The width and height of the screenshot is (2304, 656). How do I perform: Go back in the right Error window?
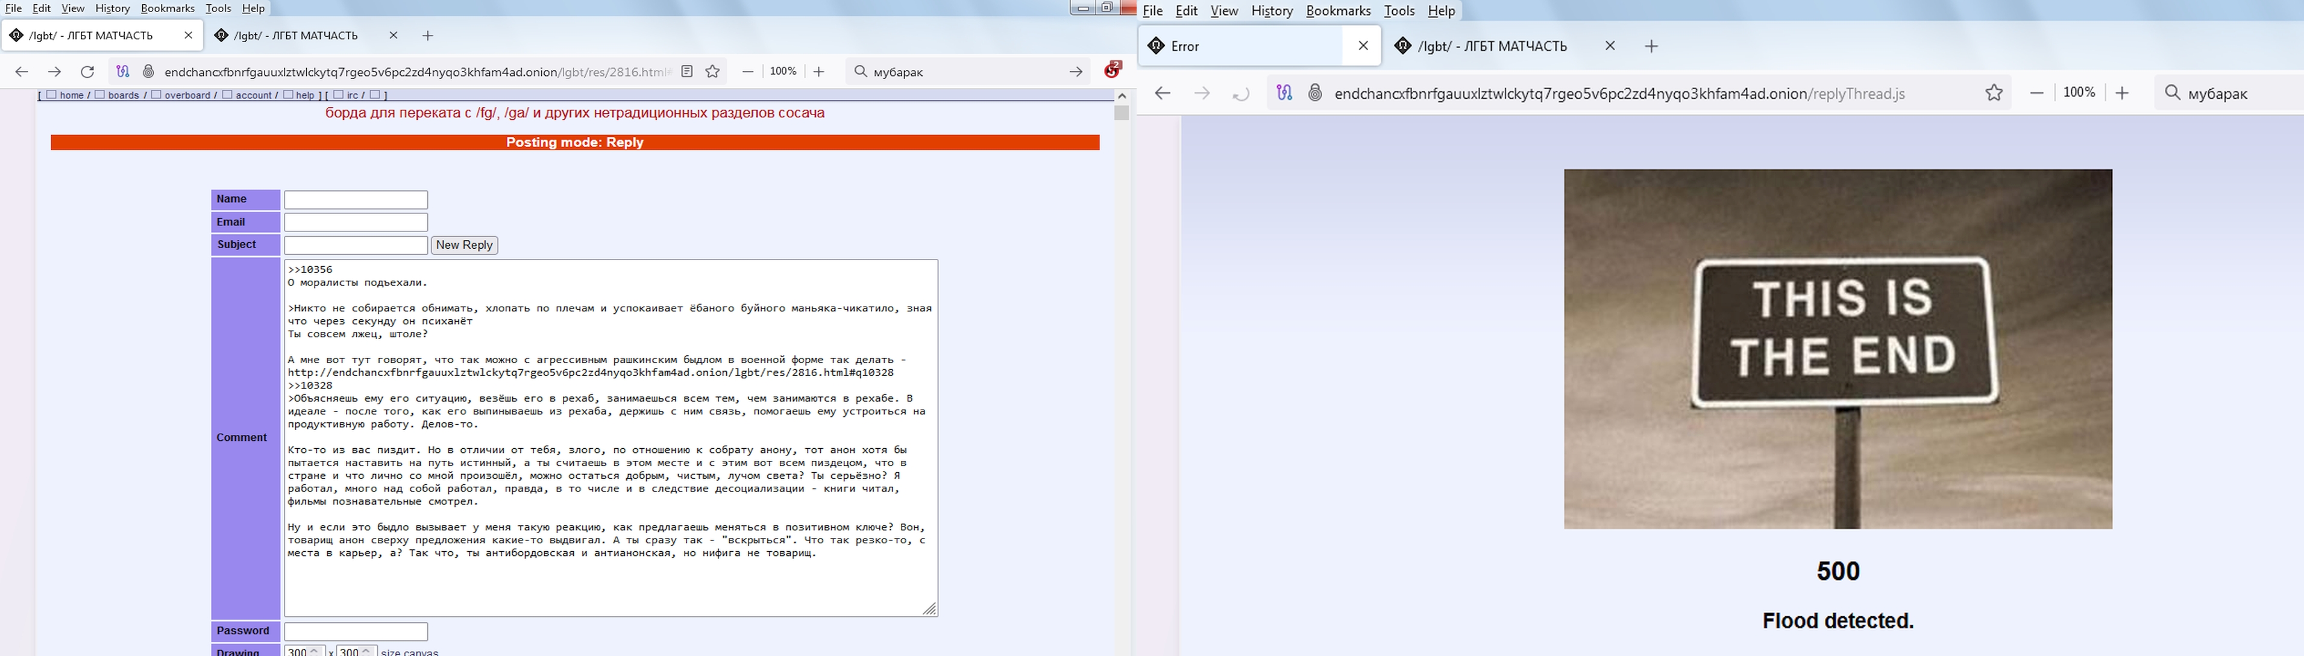click(x=1162, y=93)
